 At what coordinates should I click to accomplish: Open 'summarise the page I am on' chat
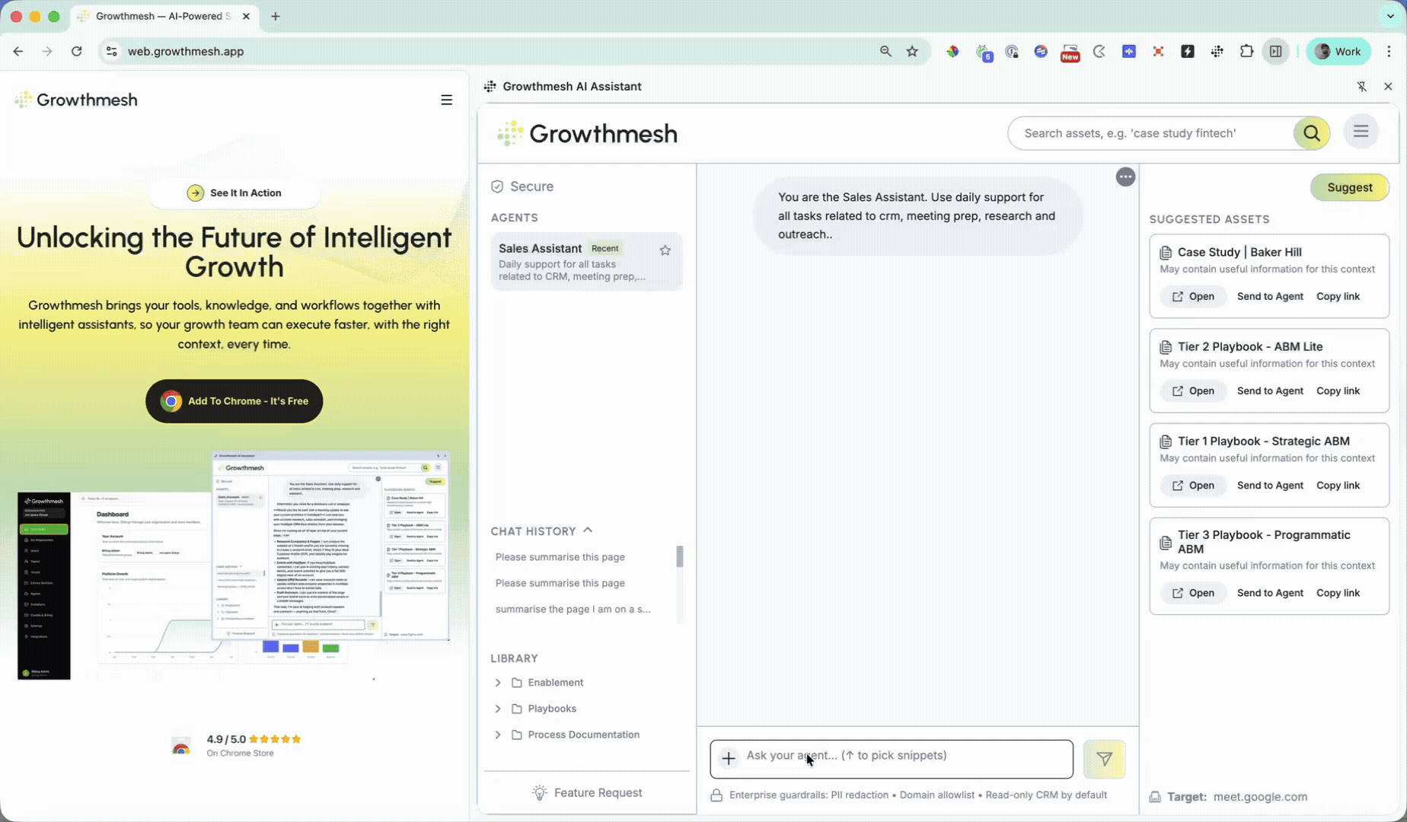point(573,609)
